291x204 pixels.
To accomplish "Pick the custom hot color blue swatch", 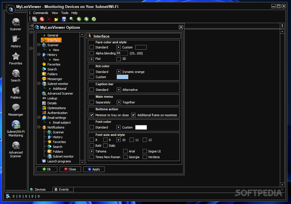I will (x=122, y=77).
